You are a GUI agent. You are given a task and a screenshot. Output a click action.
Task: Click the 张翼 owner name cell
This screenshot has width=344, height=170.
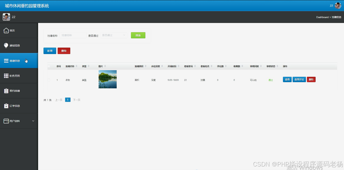pos(203,80)
